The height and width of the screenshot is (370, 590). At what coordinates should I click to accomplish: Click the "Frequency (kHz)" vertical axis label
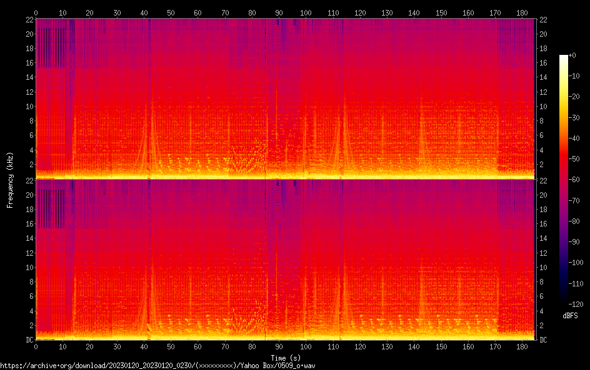coord(10,180)
